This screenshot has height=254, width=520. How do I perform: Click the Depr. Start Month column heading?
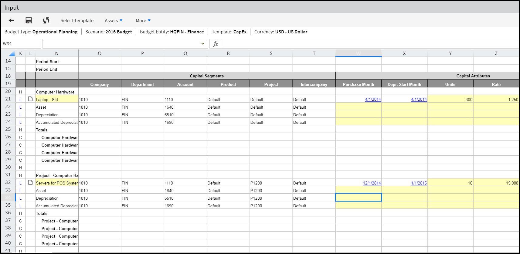404,84
